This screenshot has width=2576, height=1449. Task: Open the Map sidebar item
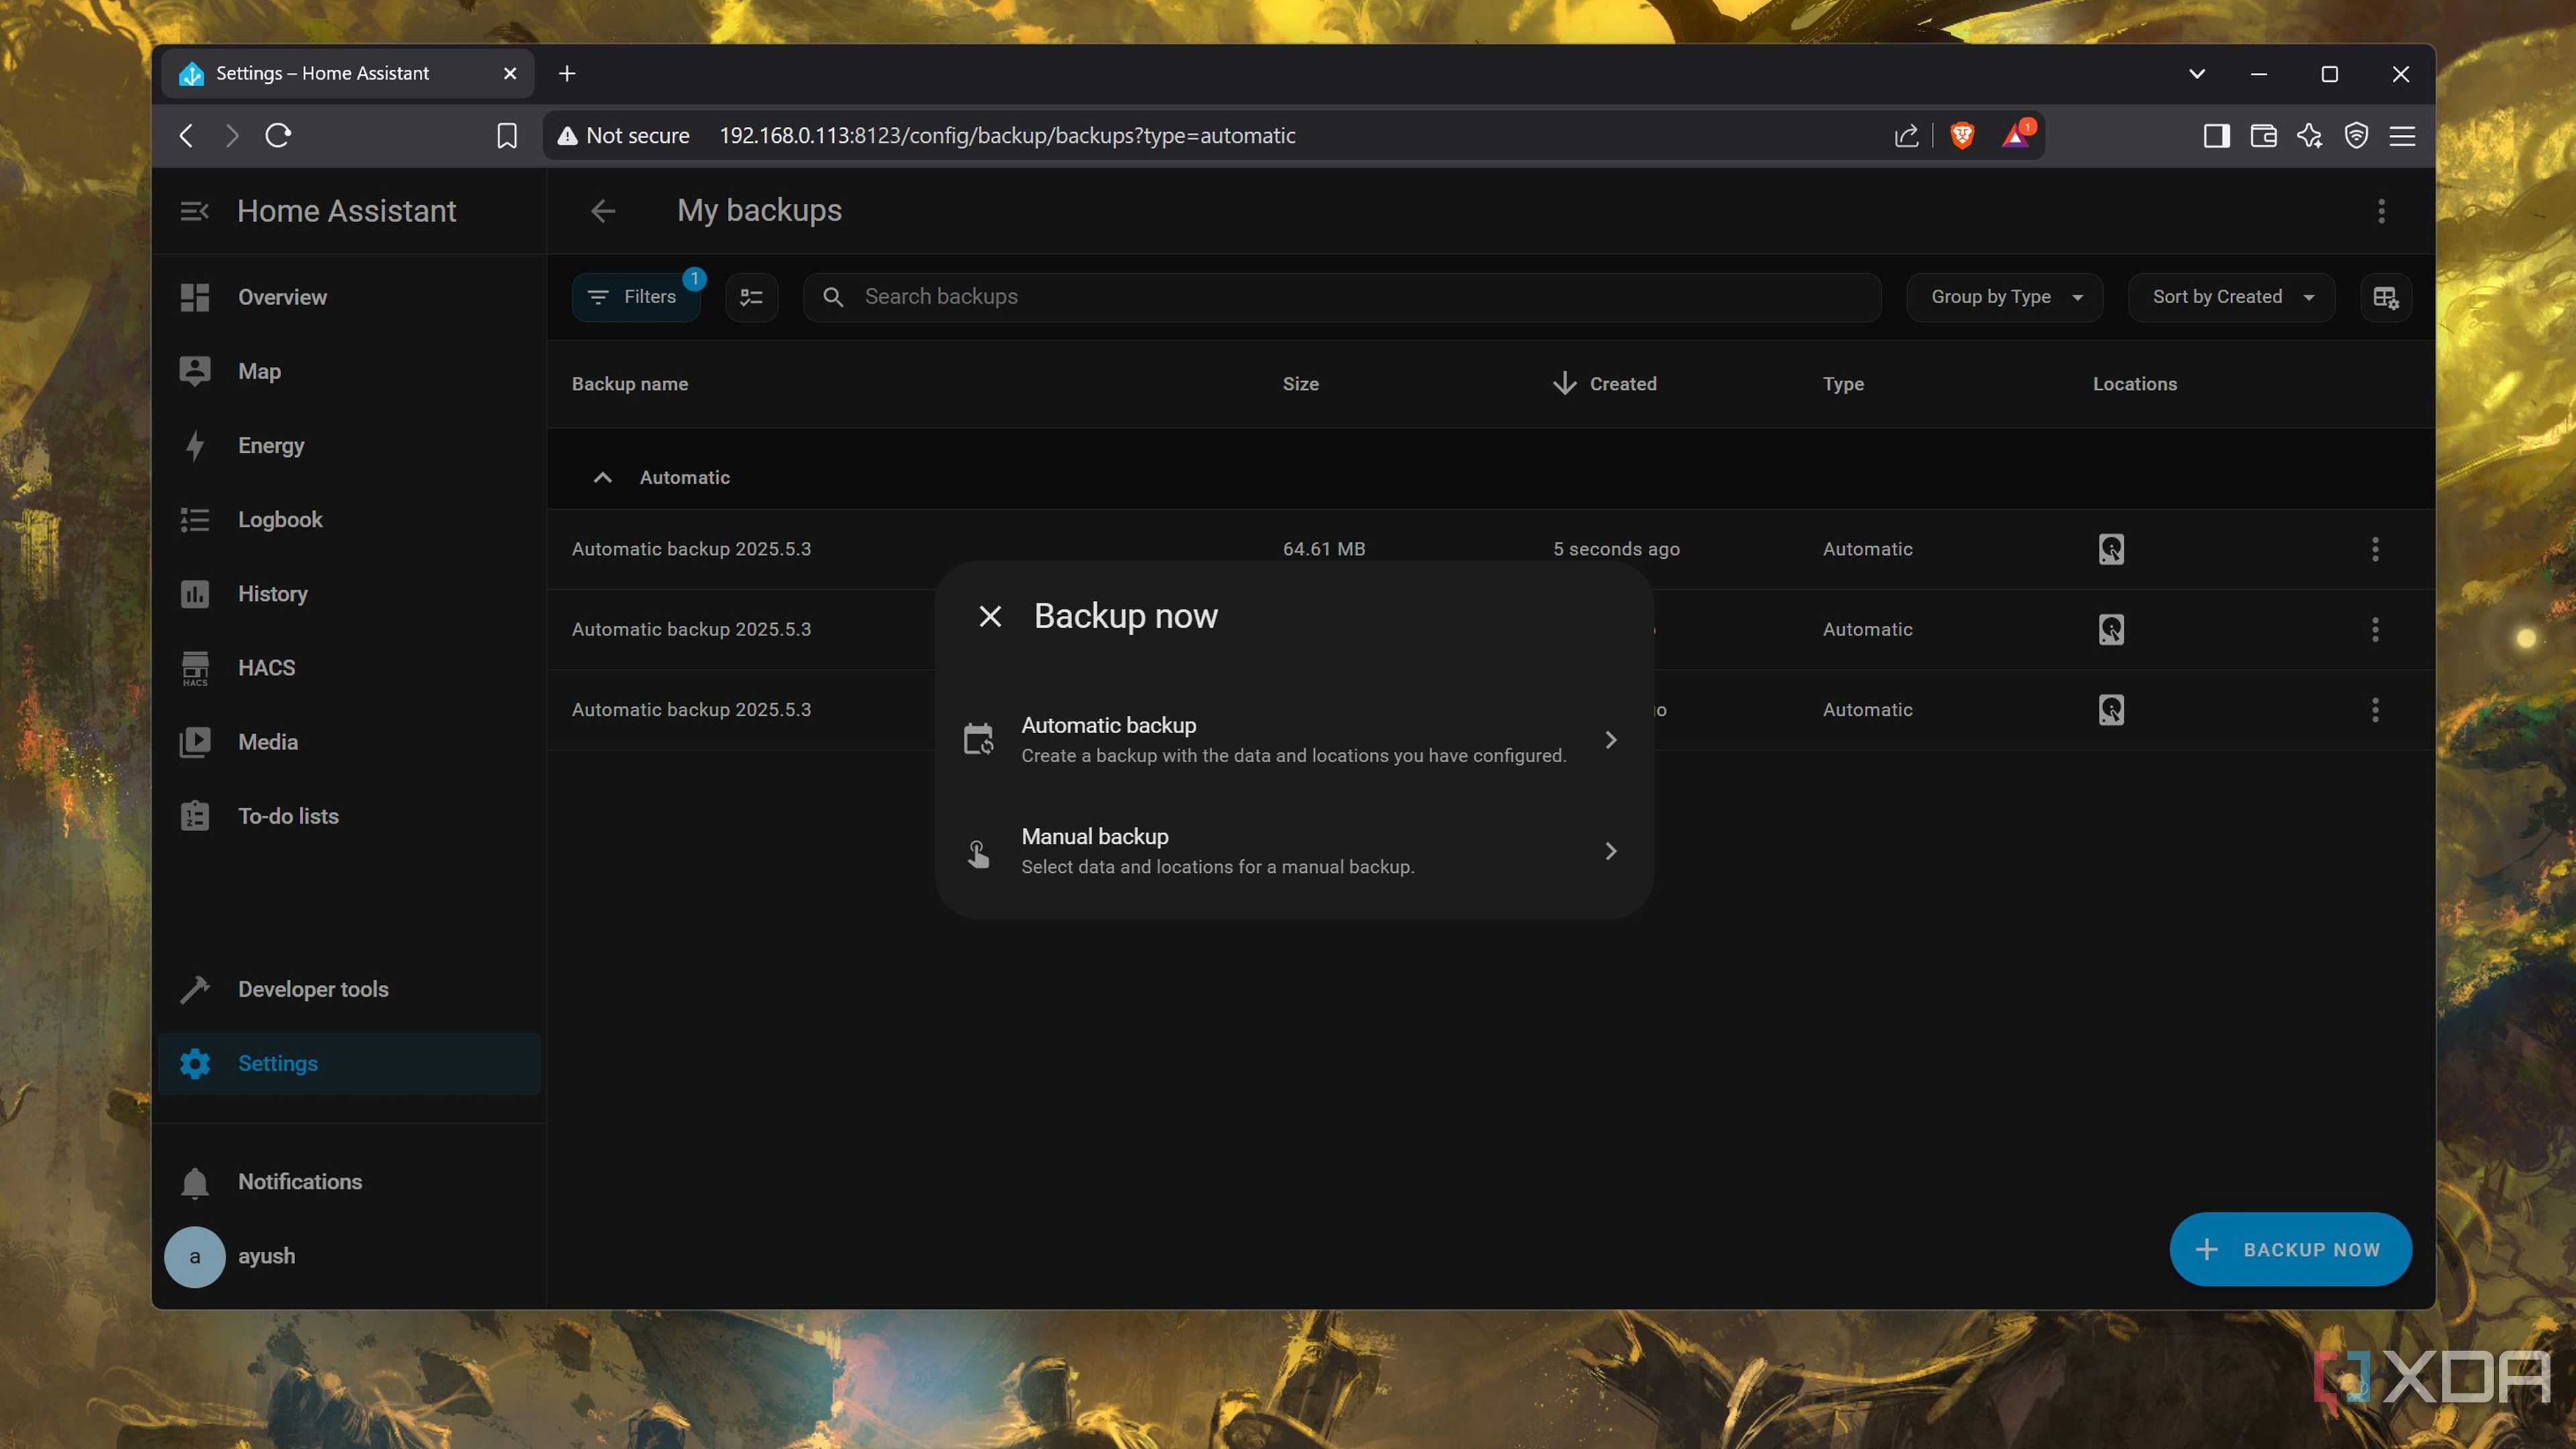click(348, 371)
